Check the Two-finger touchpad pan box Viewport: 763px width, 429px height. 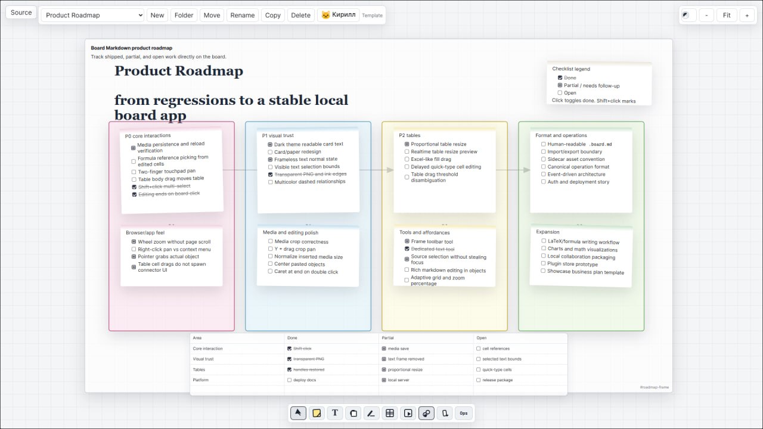134,172
